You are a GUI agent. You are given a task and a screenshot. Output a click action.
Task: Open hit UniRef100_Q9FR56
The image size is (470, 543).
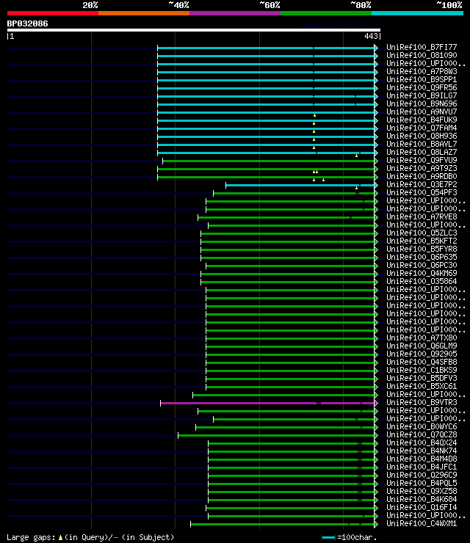coord(422,87)
